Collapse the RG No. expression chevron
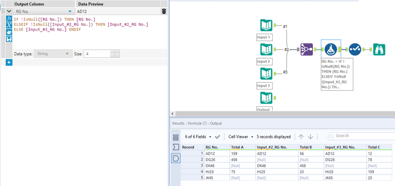The width and height of the screenshot is (395, 186). click(x=9, y=12)
